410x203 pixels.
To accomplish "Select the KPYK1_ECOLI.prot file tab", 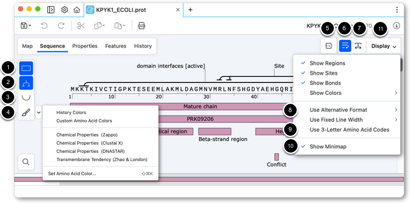I will 134,10.
